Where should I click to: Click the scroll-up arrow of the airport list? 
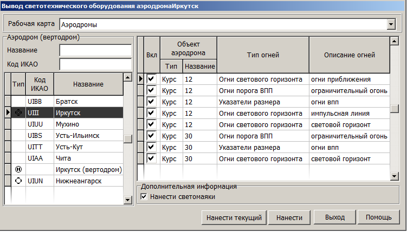tap(128, 77)
